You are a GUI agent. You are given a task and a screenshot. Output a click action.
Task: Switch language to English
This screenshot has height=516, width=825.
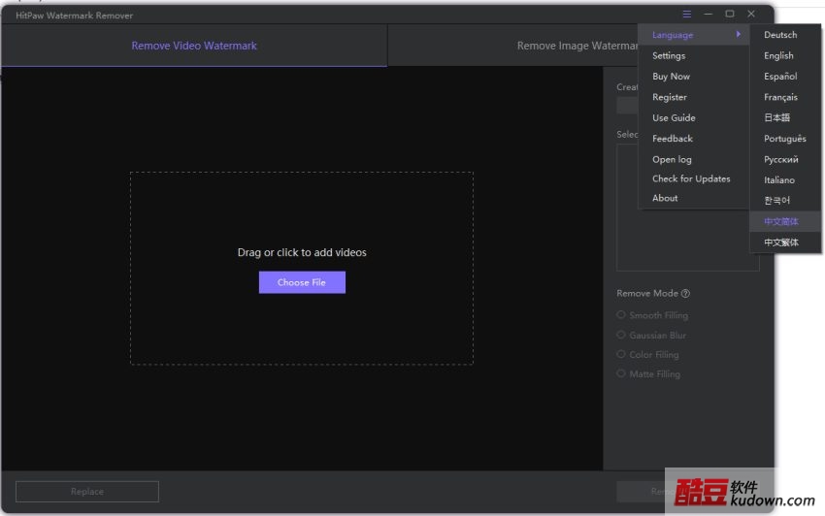click(x=785, y=55)
